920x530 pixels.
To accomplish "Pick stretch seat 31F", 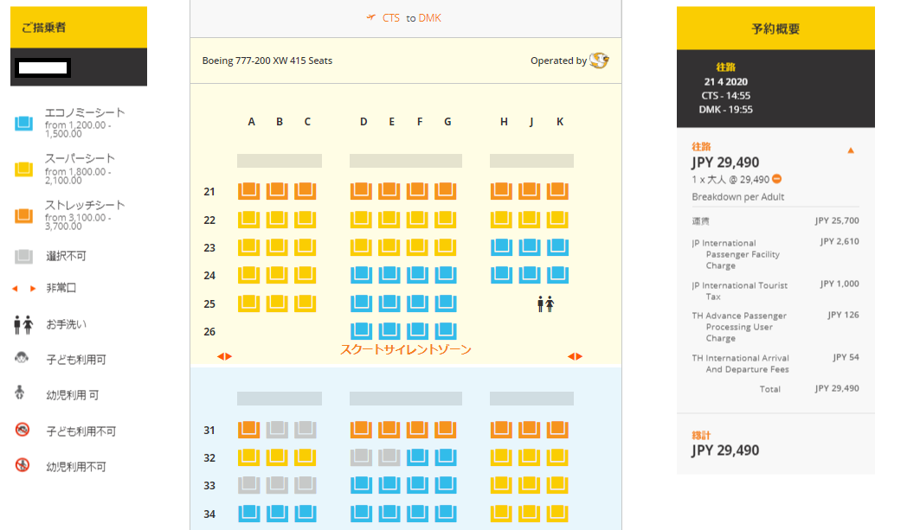I will coord(417,430).
